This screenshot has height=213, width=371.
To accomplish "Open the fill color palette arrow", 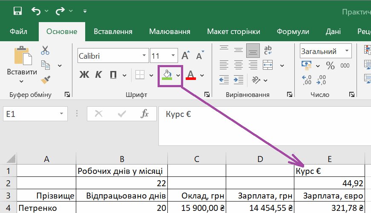I will [178, 76].
